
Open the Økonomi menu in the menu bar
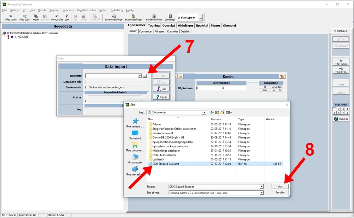(x=68, y=10)
